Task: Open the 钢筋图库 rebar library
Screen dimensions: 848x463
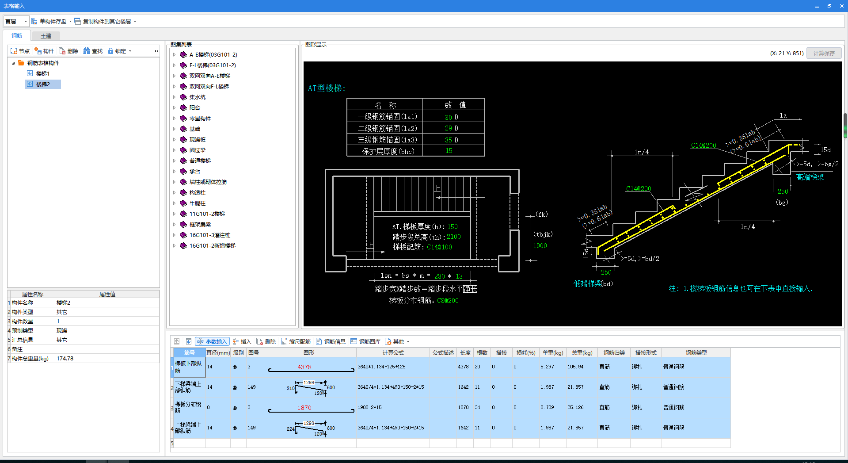Action: [x=365, y=341]
